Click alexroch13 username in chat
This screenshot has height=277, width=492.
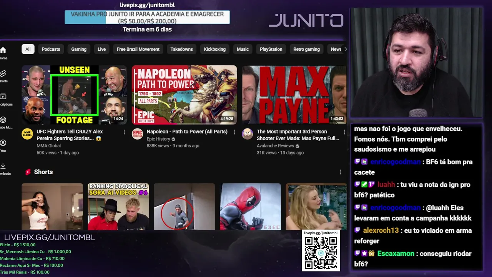point(381,230)
